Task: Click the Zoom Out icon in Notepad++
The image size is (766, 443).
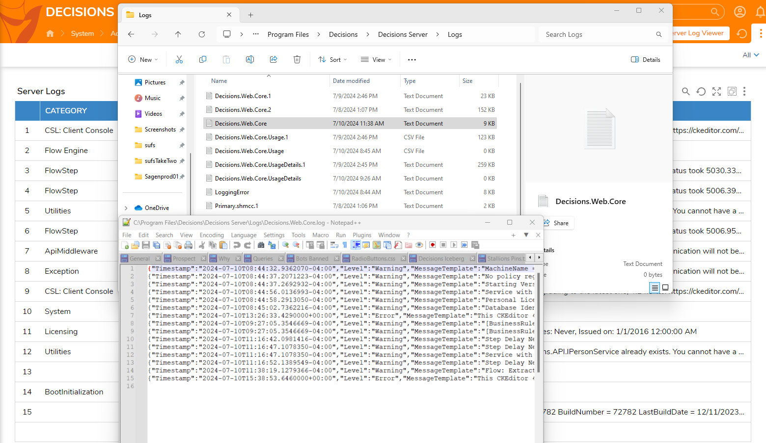Action: coord(296,245)
